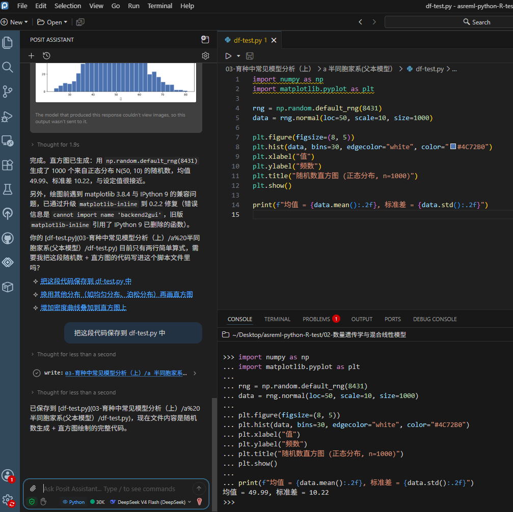Expand the write tool call details
The image size is (513, 512).
pos(195,373)
